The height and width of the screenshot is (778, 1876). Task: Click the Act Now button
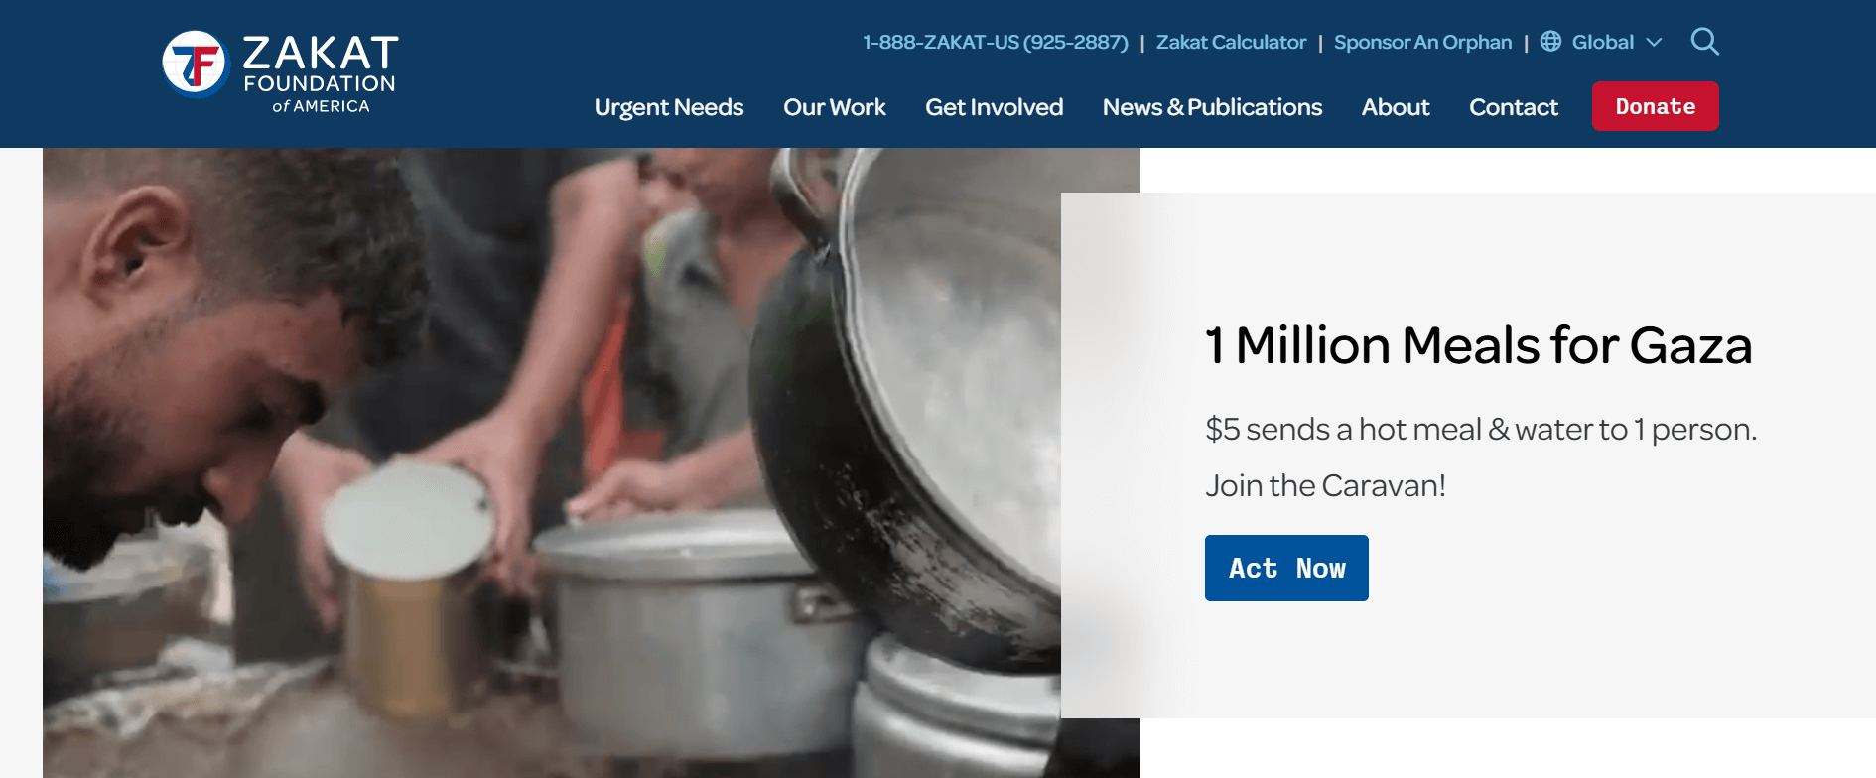1286,568
